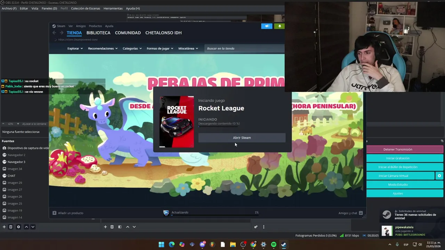This screenshot has height=250, width=445.
Task: Click the up arrow in the panel right of Fuentes
Action: 128,227
